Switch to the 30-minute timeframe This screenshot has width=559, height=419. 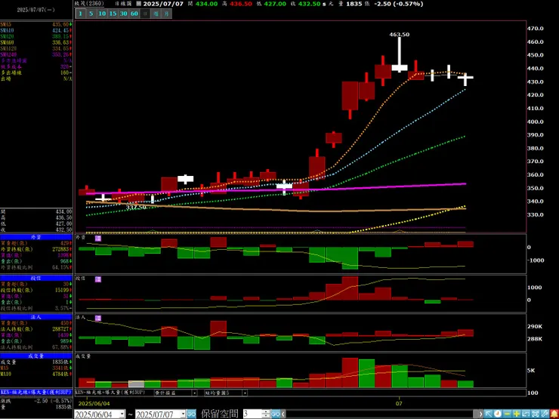(123, 14)
